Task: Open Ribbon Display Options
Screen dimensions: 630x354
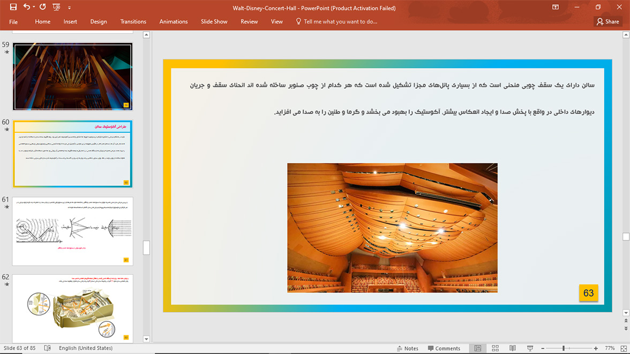Action: pyautogui.click(x=555, y=7)
